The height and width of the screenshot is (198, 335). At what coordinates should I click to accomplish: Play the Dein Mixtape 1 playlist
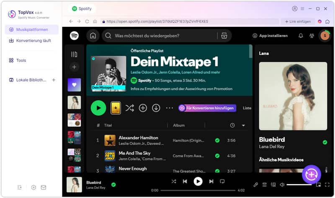click(98, 108)
